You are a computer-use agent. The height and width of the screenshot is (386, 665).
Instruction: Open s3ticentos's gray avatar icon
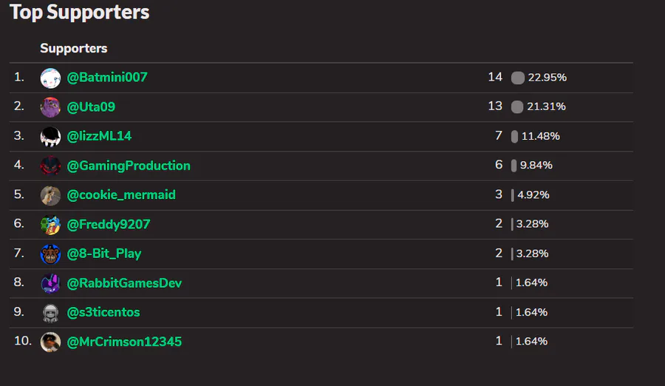[50, 313]
